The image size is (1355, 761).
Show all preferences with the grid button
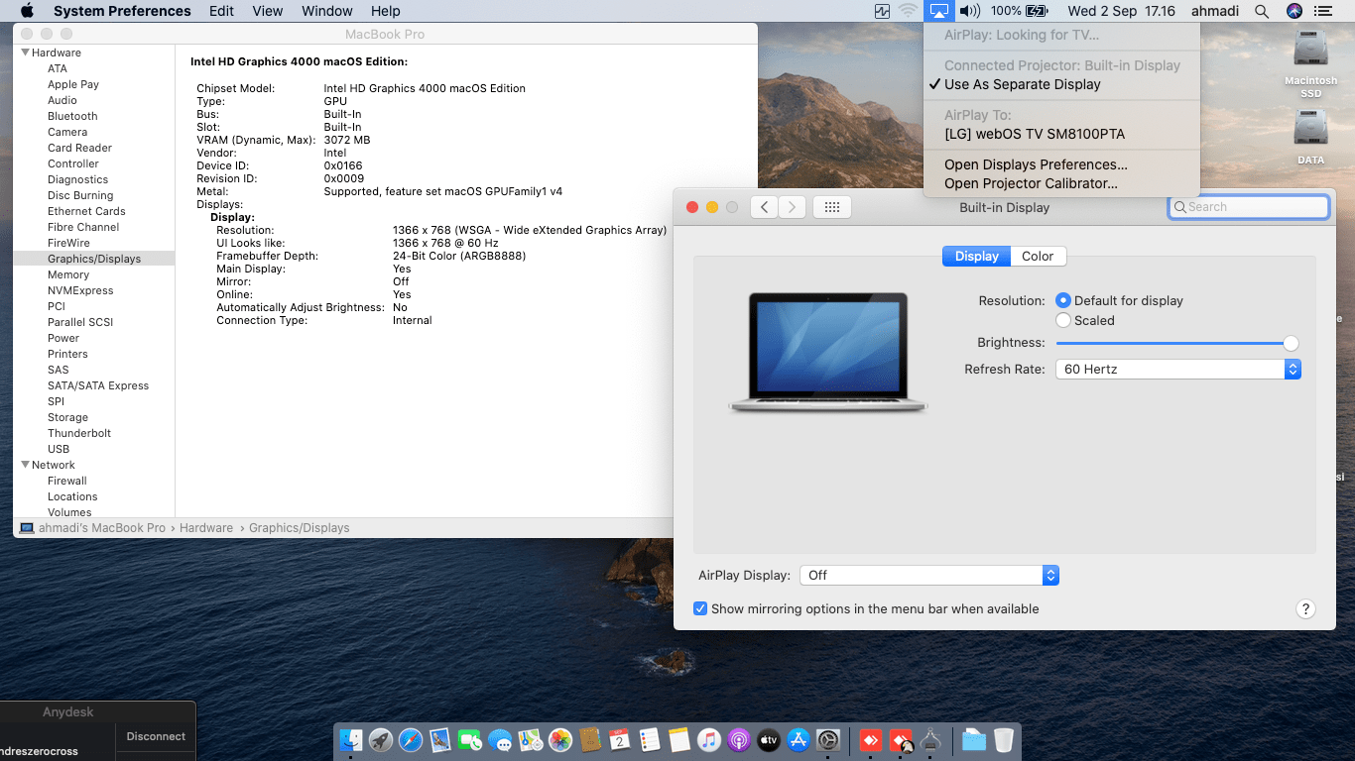coord(832,207)
